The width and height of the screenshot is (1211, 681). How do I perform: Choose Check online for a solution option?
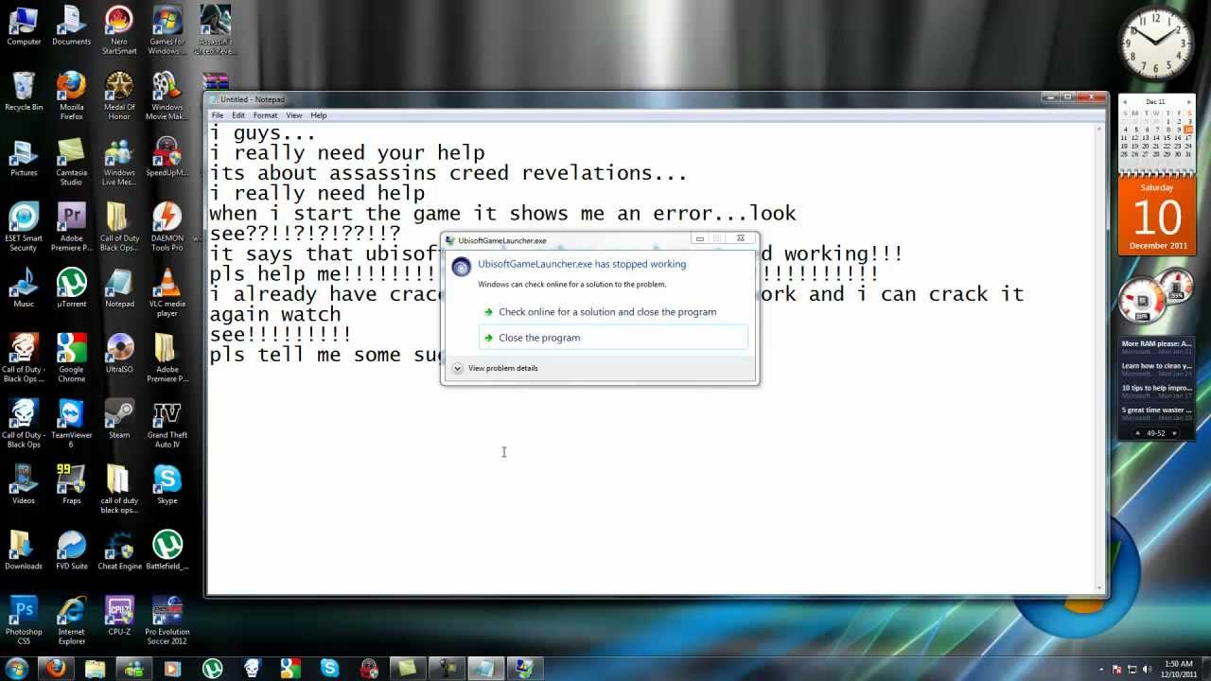[613, 312]
